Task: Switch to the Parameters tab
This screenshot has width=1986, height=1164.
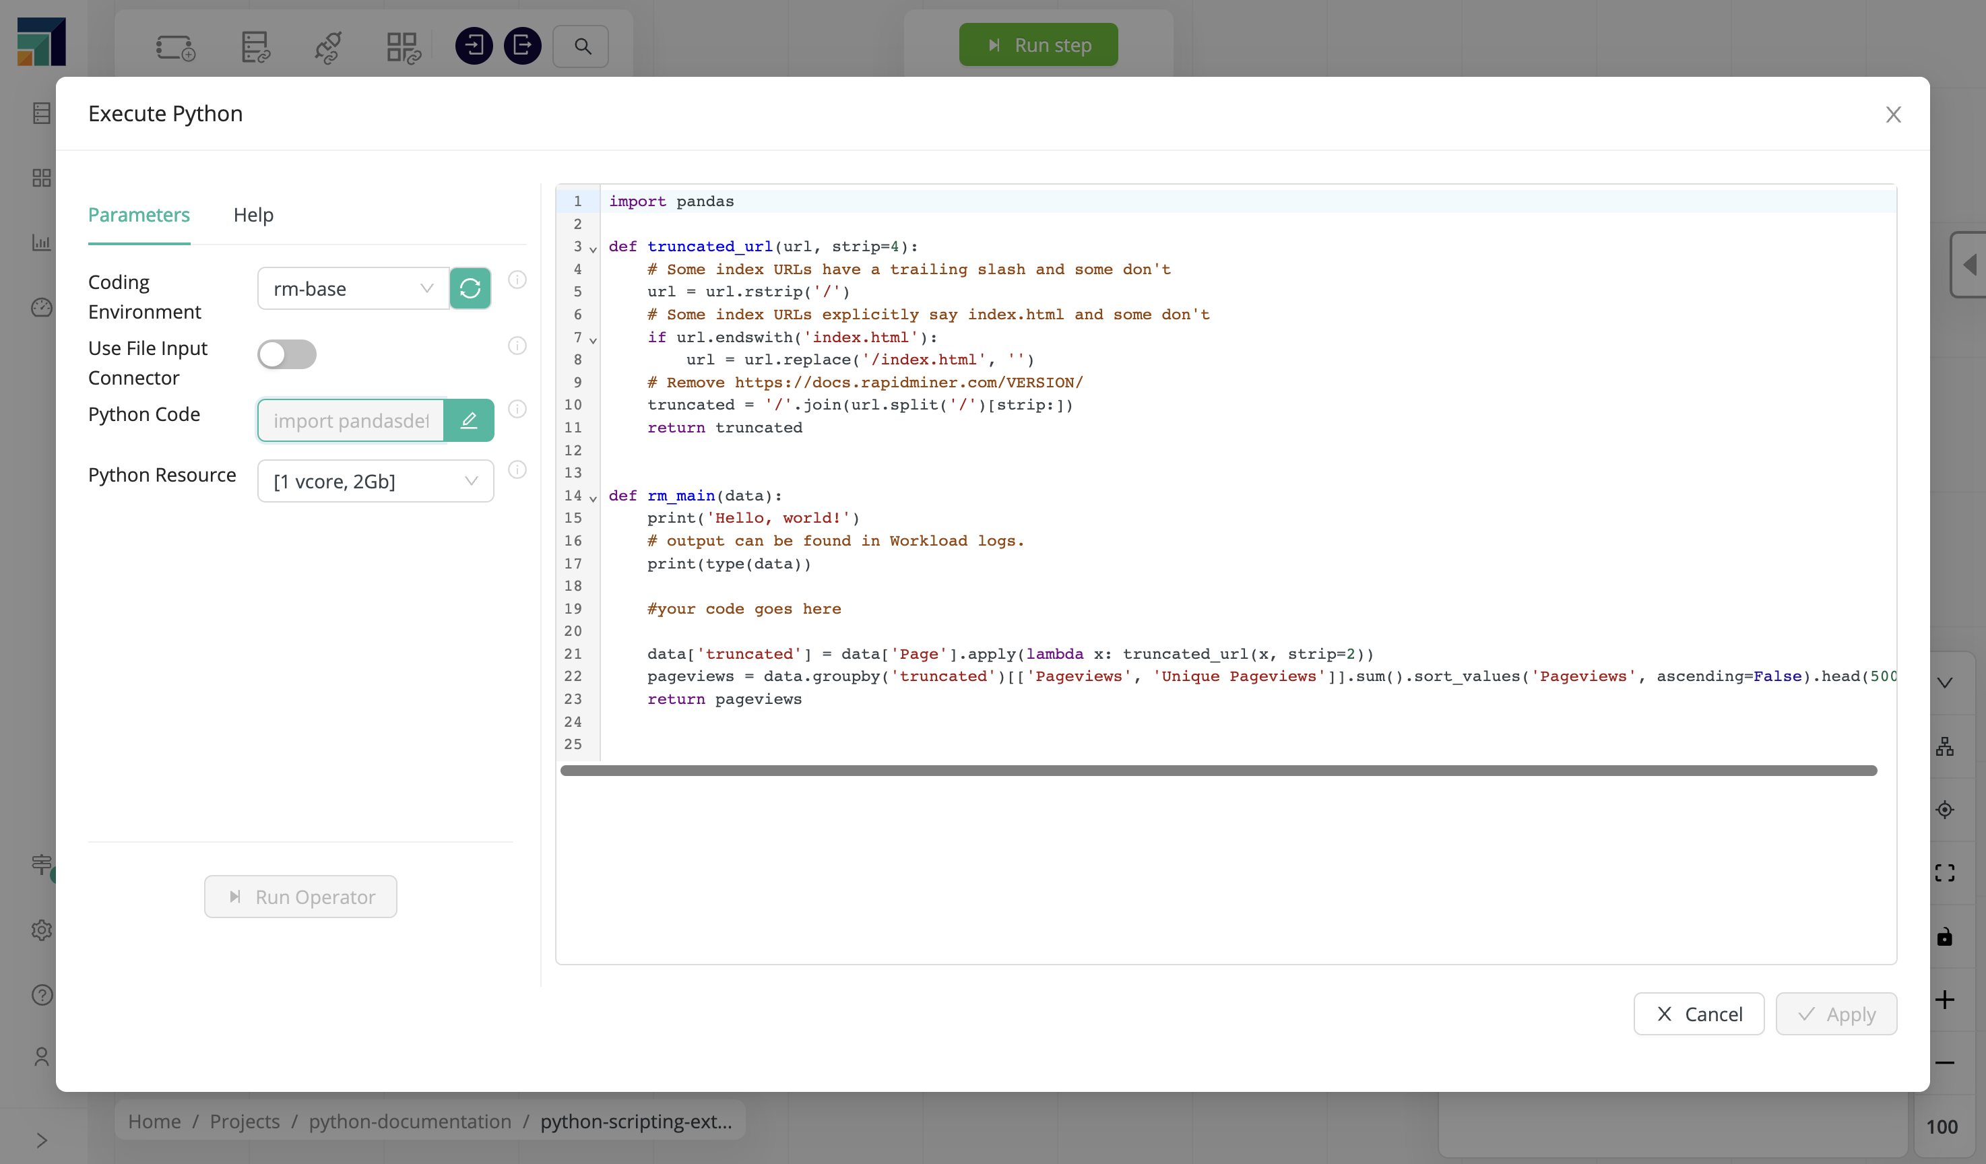Action: pos(139,215)
